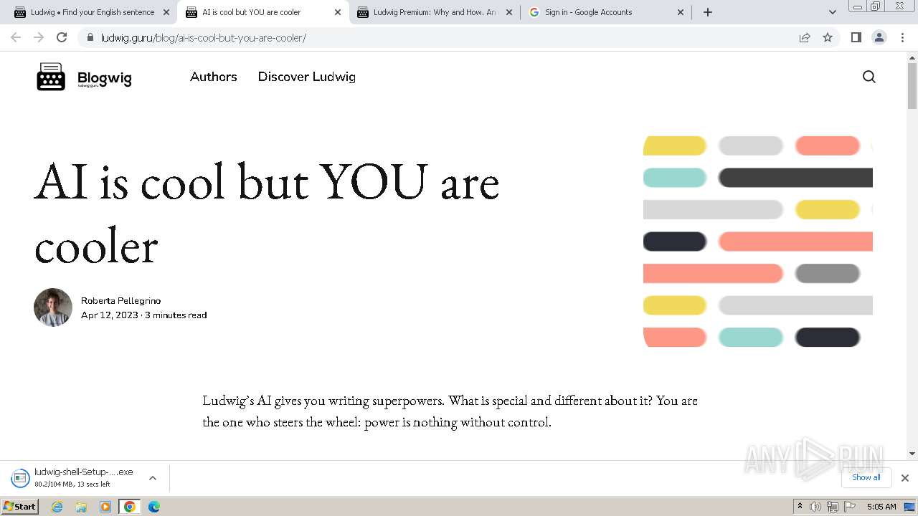Close the downloads bar
This screenshot has width=918, height=516.
pyautogui.click(x=905, y=478)
